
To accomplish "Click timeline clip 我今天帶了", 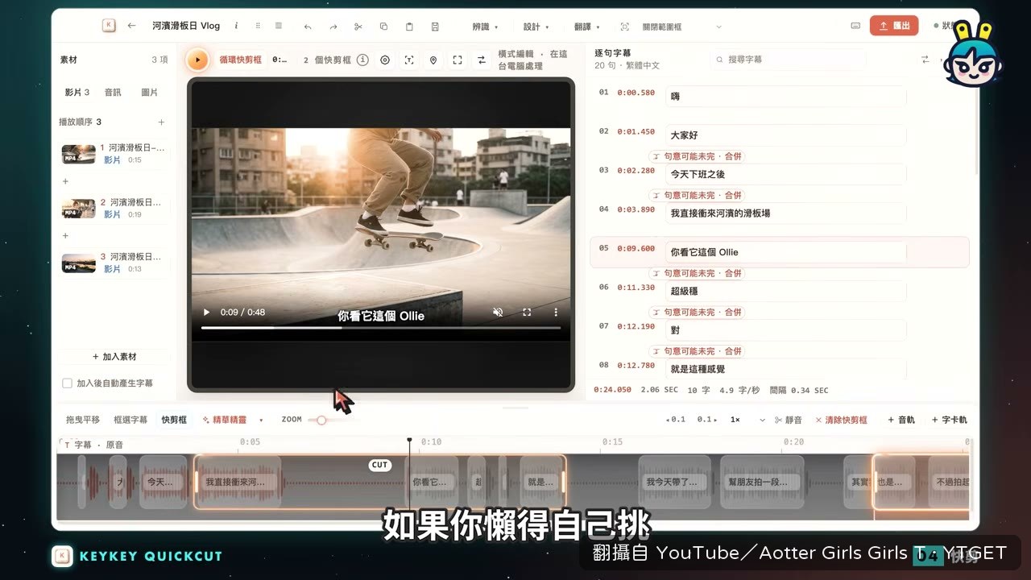I will tap(675, 482).
